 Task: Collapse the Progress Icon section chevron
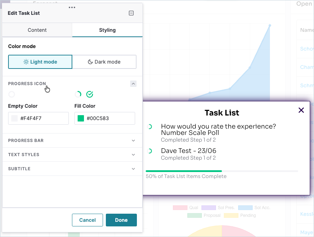coord(133,84)
